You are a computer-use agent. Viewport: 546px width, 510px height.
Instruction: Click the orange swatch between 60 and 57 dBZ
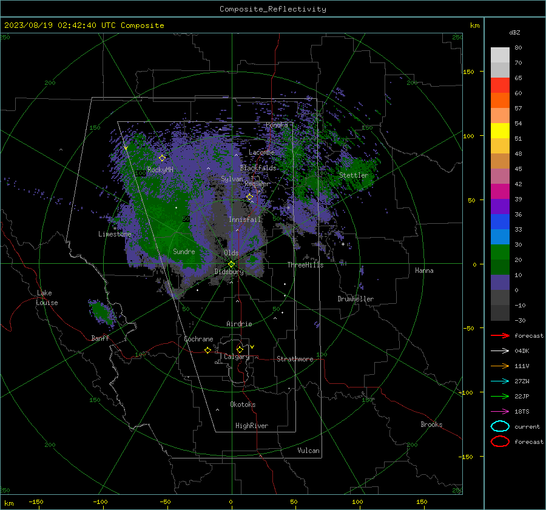point(500,100)
